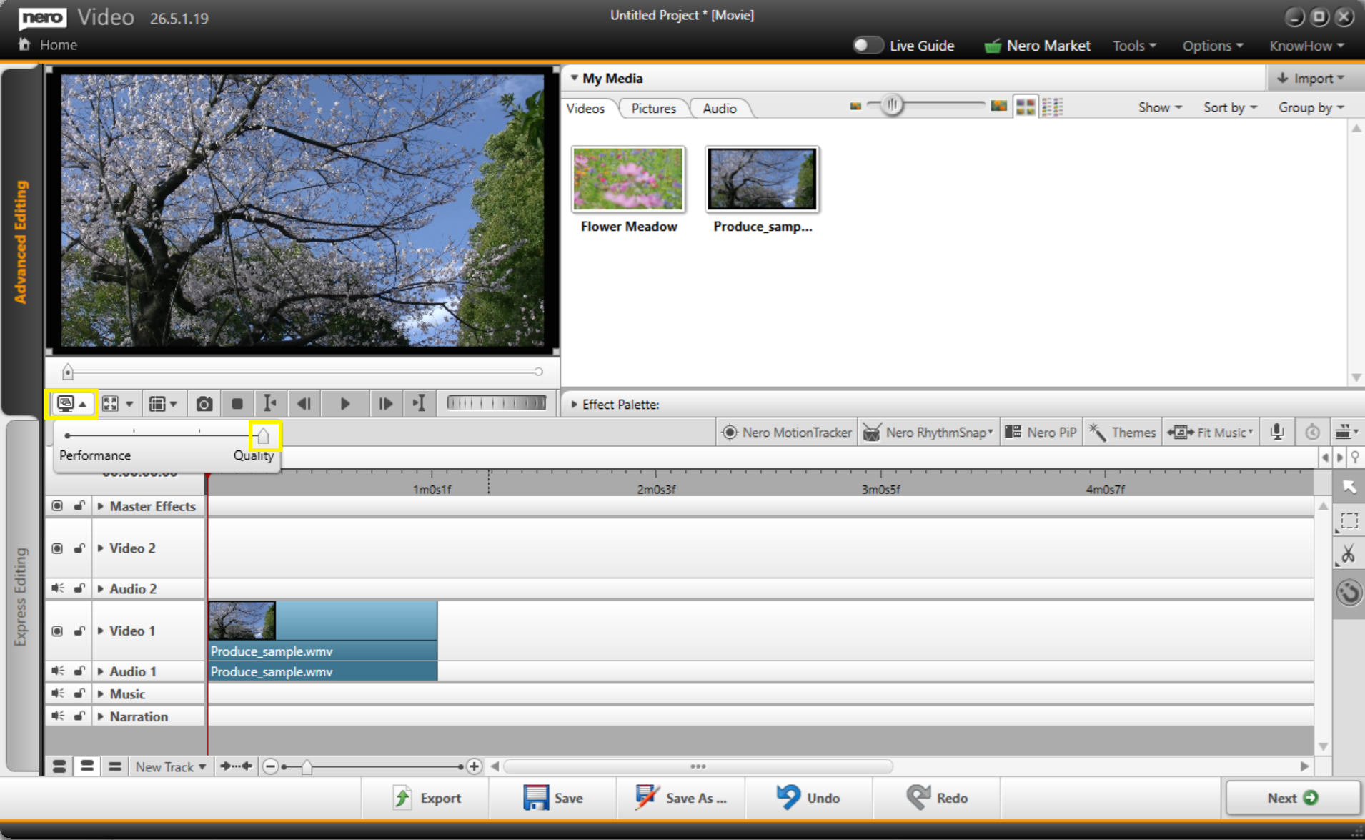Toggle visibility of the Video 2 track
The image size is (1365, 840).
tap(57, 548)
